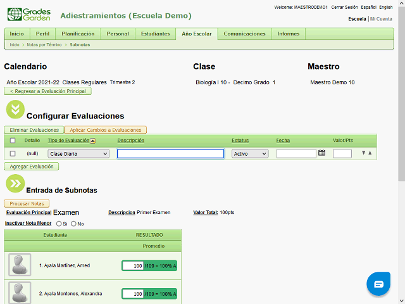This screenshot has width=405, height=304.
Task: Click the Escuela link
Action: click(357, 19)
